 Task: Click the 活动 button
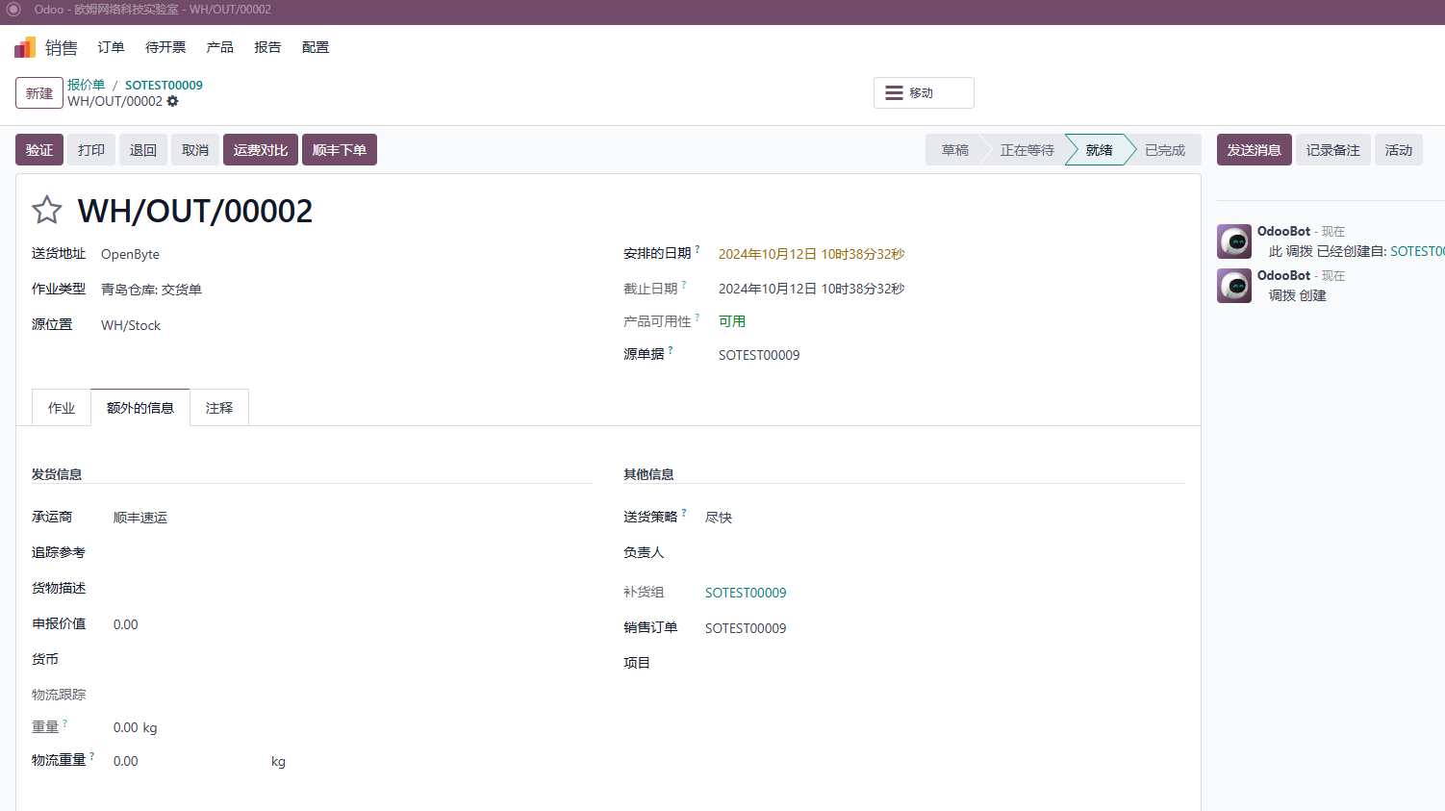pos(1399,150)
